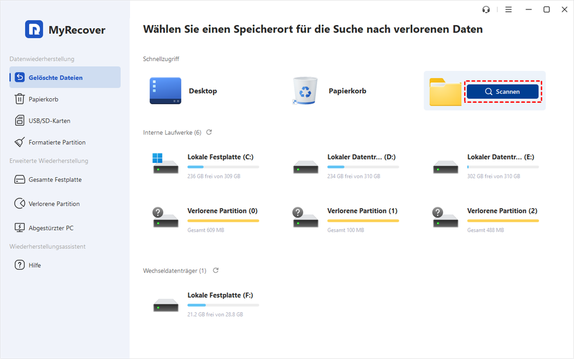This screenshot has height=359, width=574.
Task: Open Hilfe in the sidebar
Action: [x=34, y=265]
